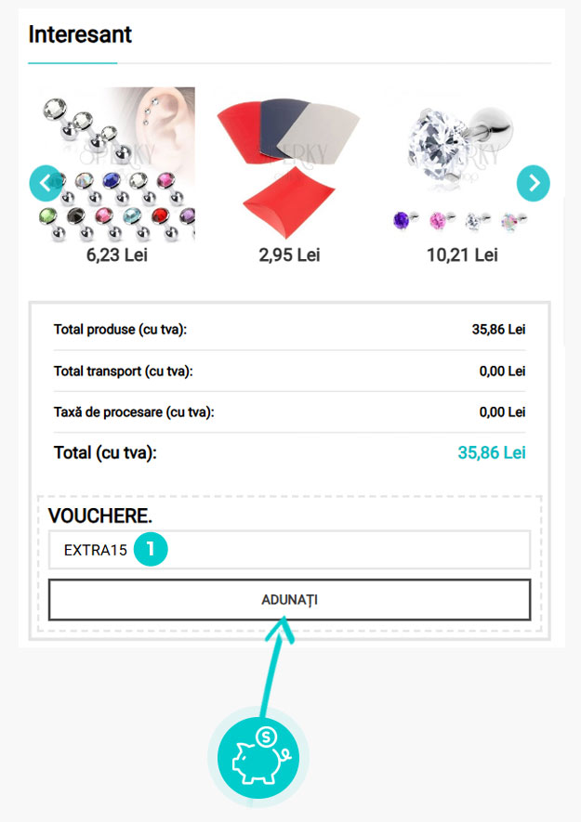Click the Interesant section heading
The height and width of the screenshot is (822, 581).
(x=80, y=35)
